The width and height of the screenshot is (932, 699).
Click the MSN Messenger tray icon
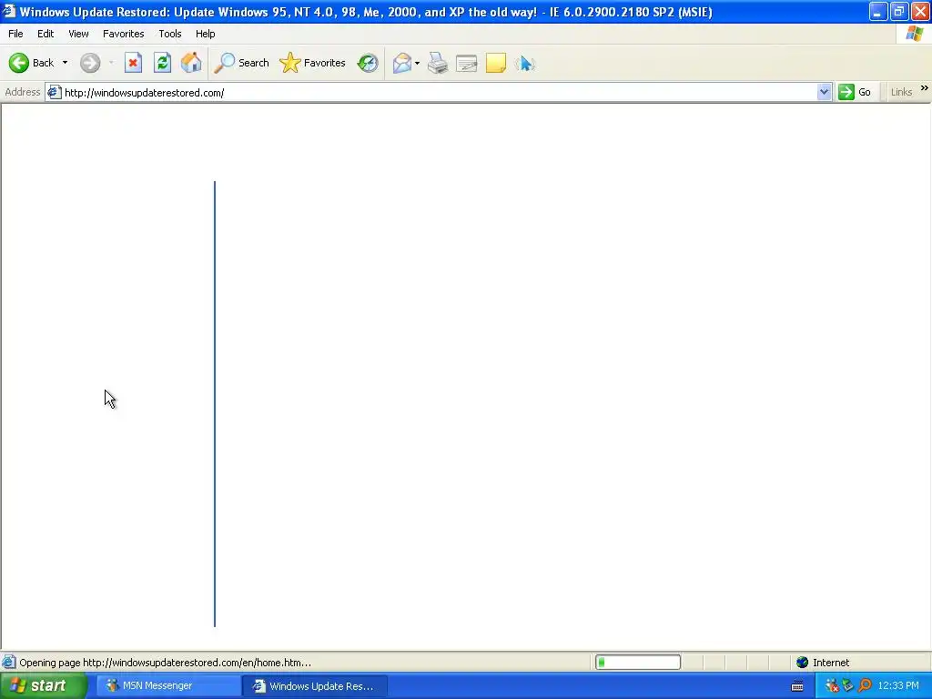[832, 686]
